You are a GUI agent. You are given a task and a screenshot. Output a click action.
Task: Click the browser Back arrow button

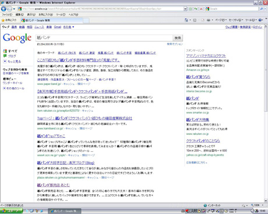[3, 9]
